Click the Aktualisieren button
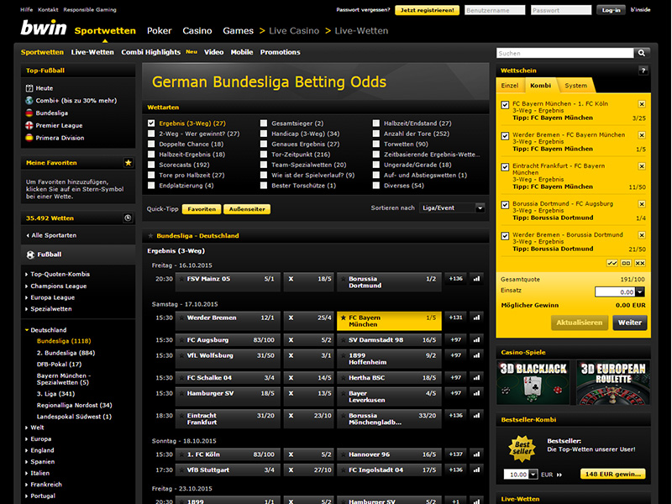Image resolution: width=672 pixels, height=504 pixels. 580,323
